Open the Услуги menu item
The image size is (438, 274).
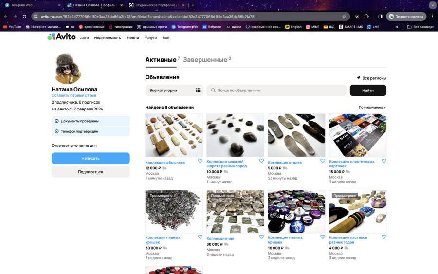150,38
